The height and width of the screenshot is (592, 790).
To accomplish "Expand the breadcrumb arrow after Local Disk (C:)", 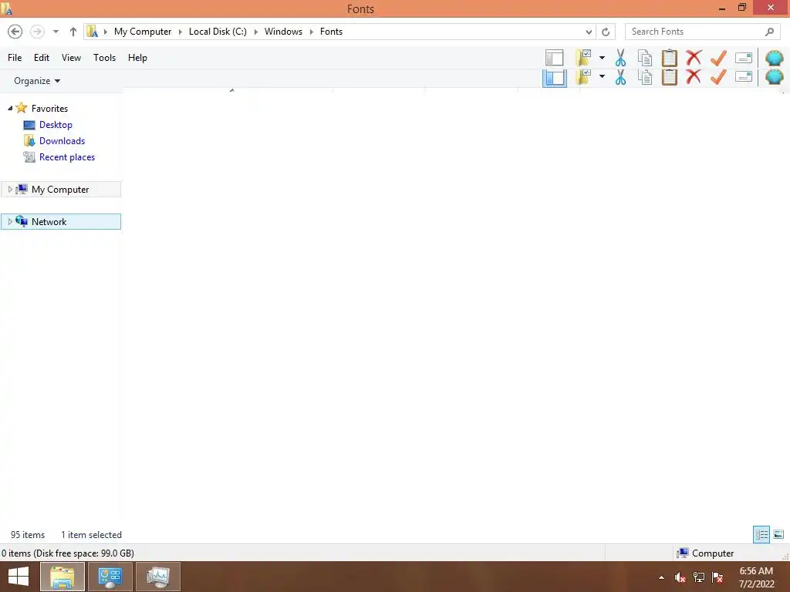I will [255, 32].
